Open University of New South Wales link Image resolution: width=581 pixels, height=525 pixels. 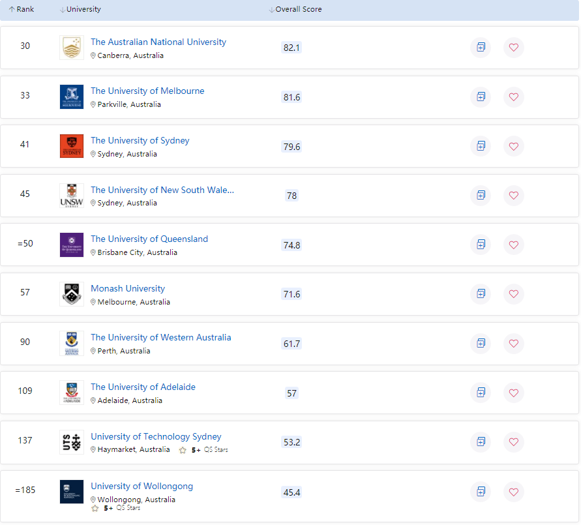162,190
